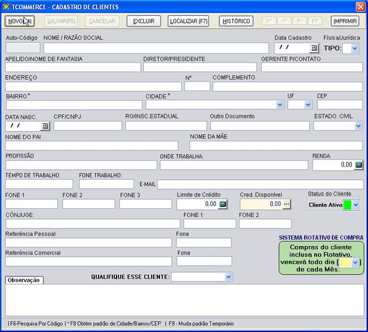Click the Nº address number field
The width and height of the screenshot is (368, 332).
tap(197, 86)
